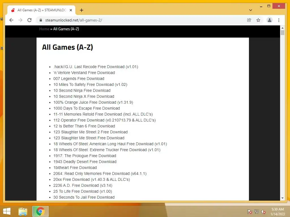Select the All Games (A-Z) STEAMUNLOCKED tab
This screenshot has height=217, width=290.
[x=41, y=10]
